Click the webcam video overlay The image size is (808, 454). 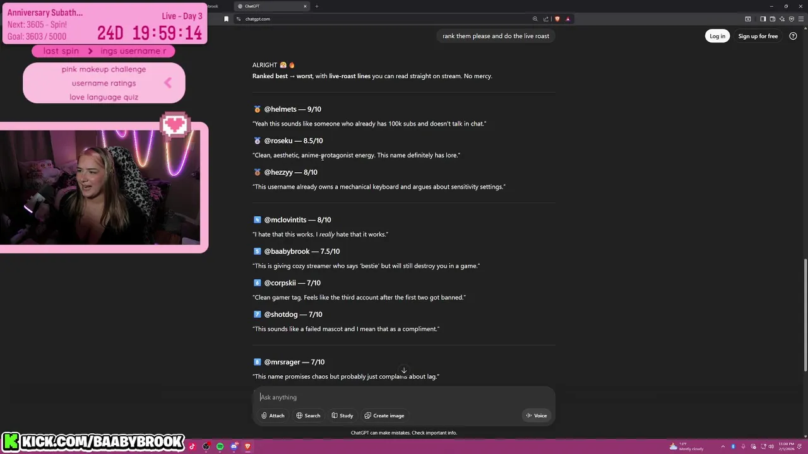pos(100,187)
